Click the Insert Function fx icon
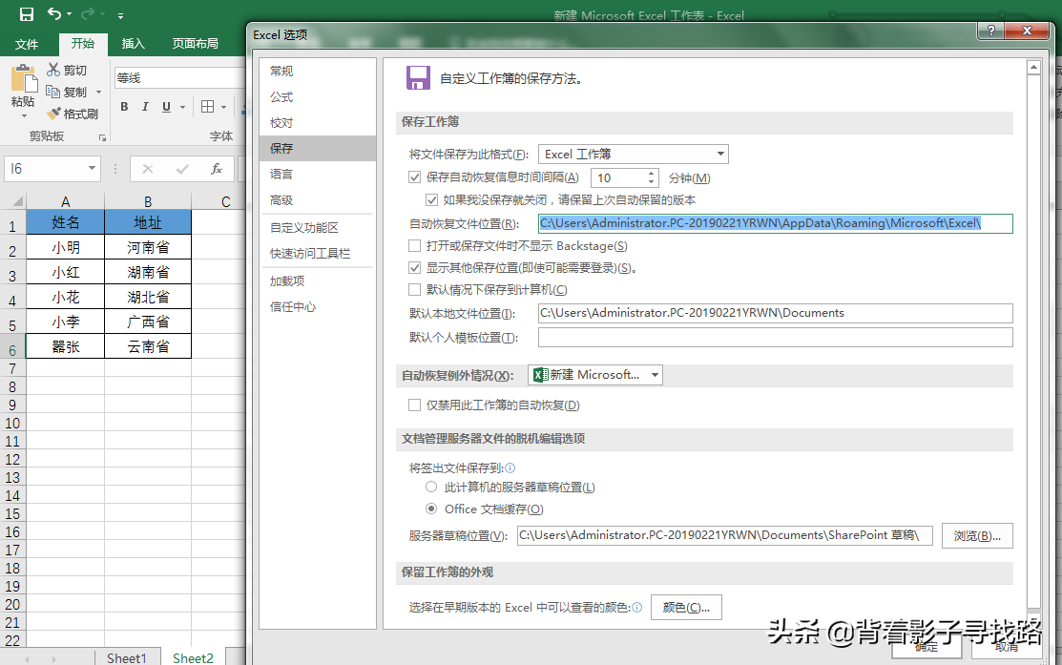1062x665 pixels. (x=216, y=169)
